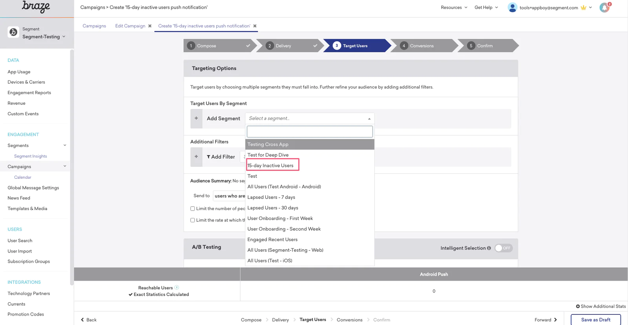628x325 pixels.
Task: Open Engagement Reports in sidebar
Action: 29,93
